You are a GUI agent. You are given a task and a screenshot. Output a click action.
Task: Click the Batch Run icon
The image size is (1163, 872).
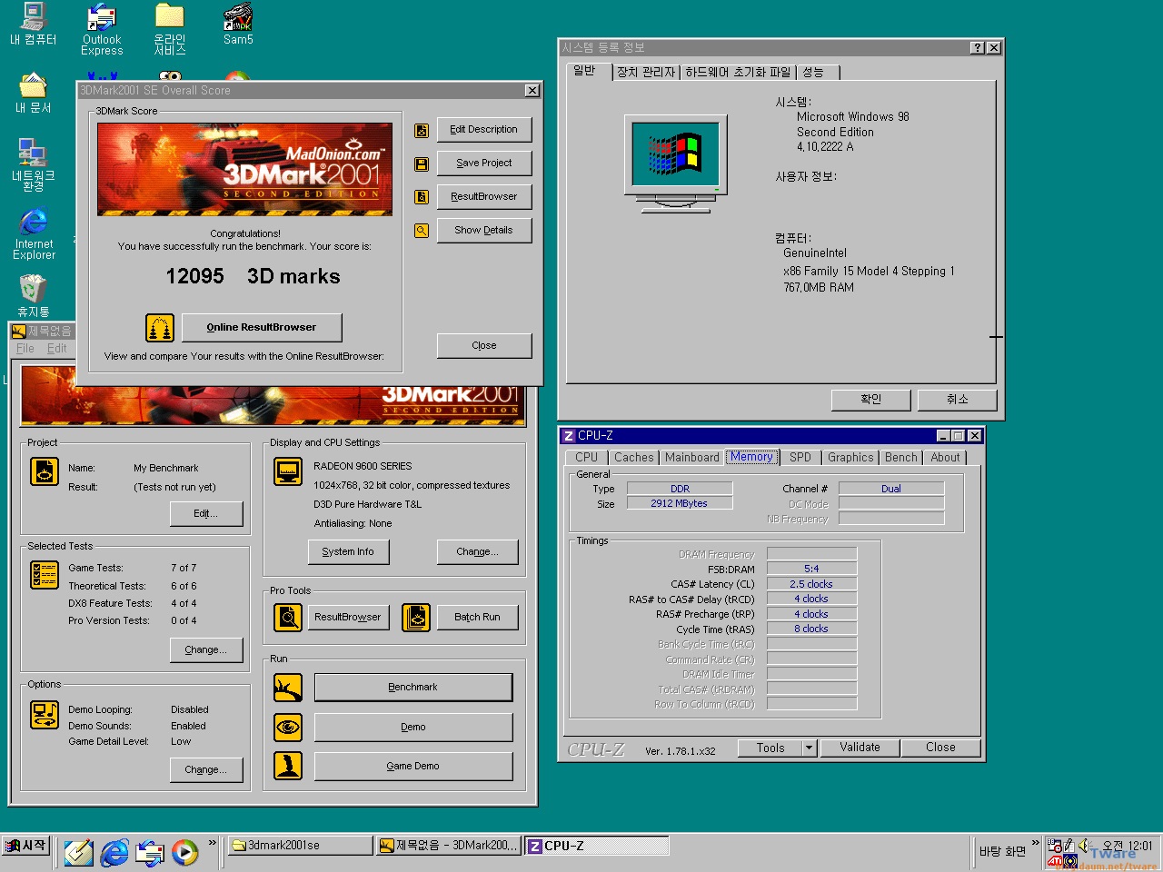coord(416,618)
